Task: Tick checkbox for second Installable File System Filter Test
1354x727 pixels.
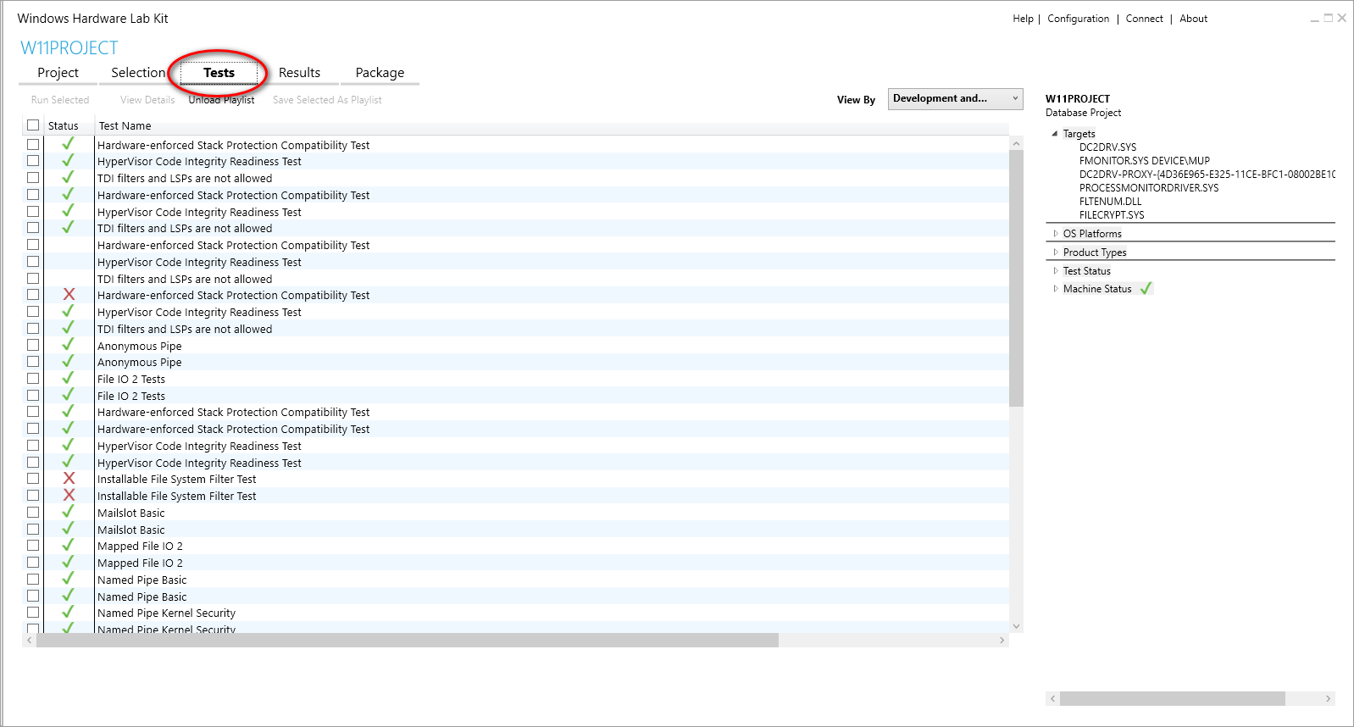Action: [x=33, y=496]
